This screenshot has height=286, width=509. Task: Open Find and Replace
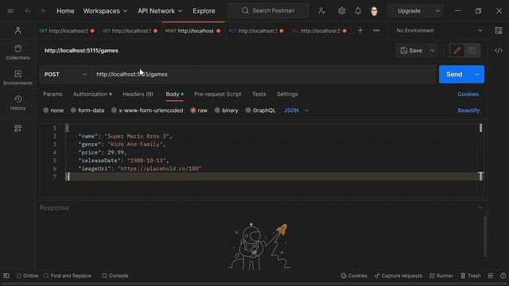tap(68, 276)
